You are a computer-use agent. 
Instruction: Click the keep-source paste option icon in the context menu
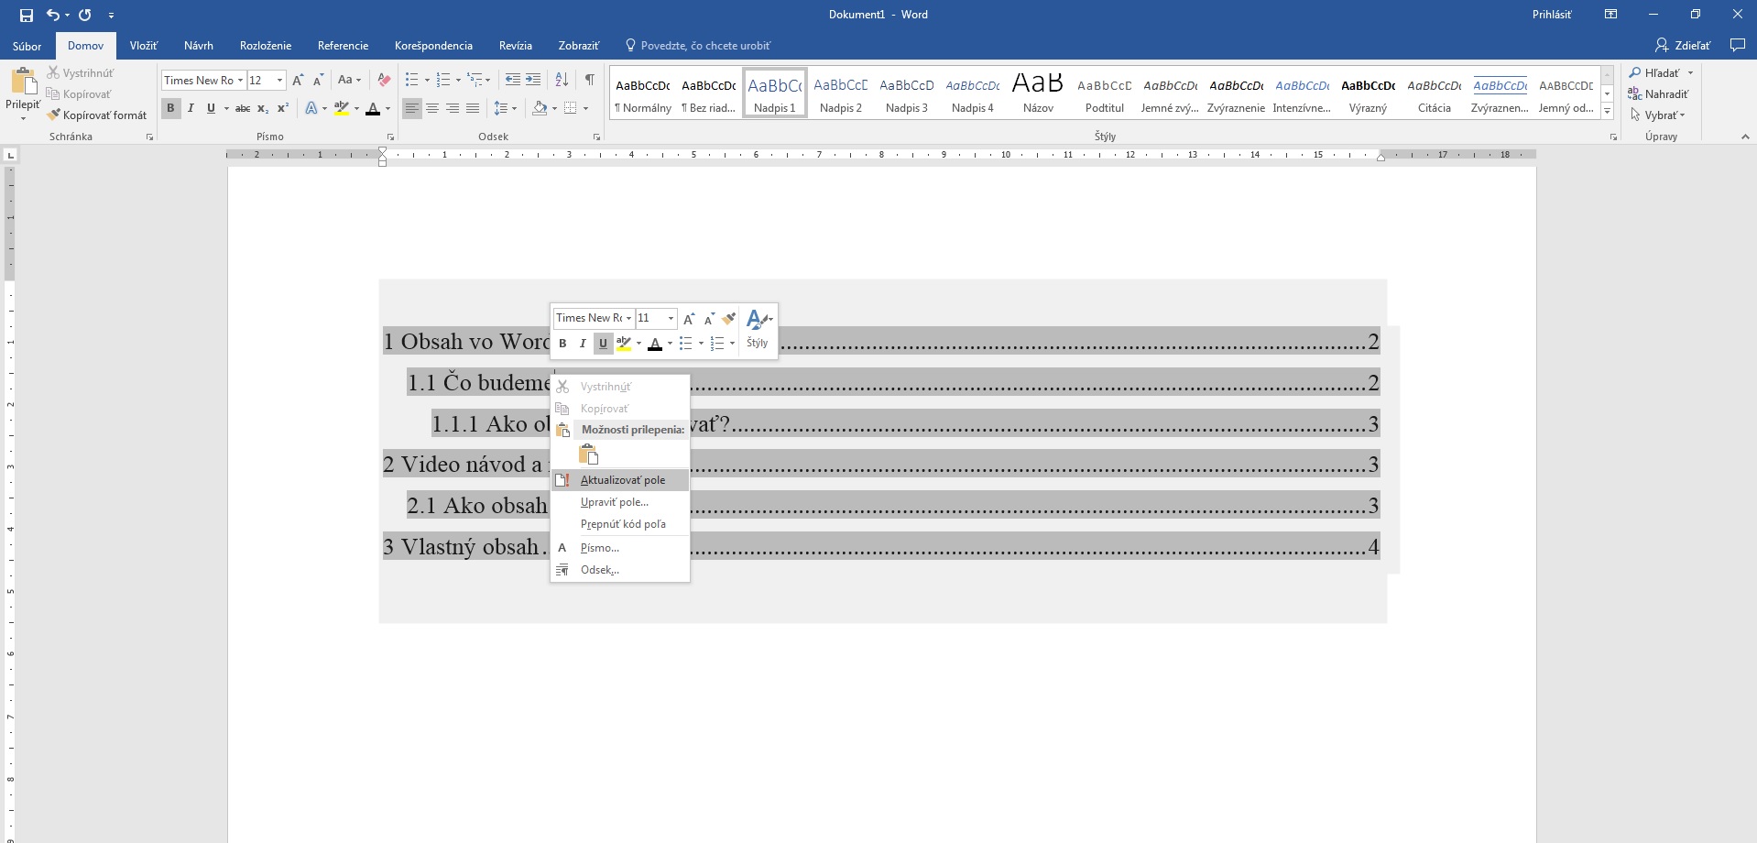coord(589,454)
